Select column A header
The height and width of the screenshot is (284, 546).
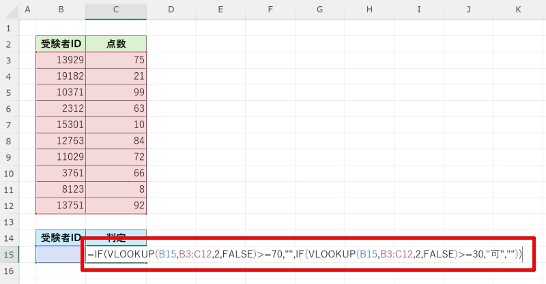coord(27,10)
